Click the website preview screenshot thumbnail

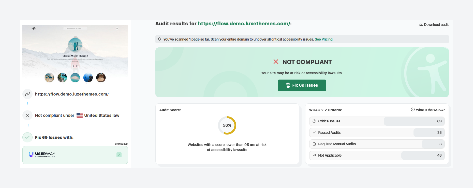click(75, 54)
